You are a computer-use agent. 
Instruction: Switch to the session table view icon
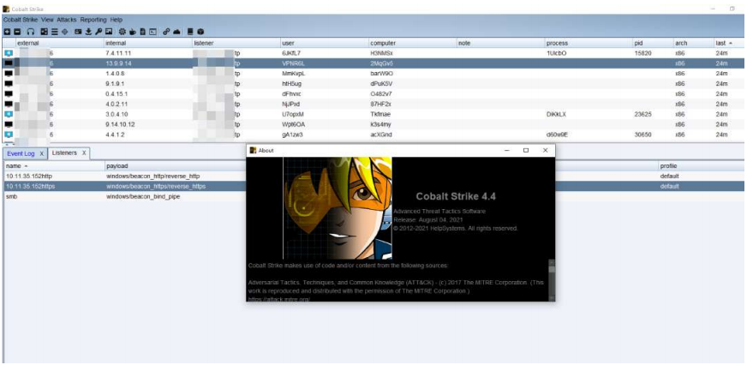pyautogui.click(x=55, y=32)
